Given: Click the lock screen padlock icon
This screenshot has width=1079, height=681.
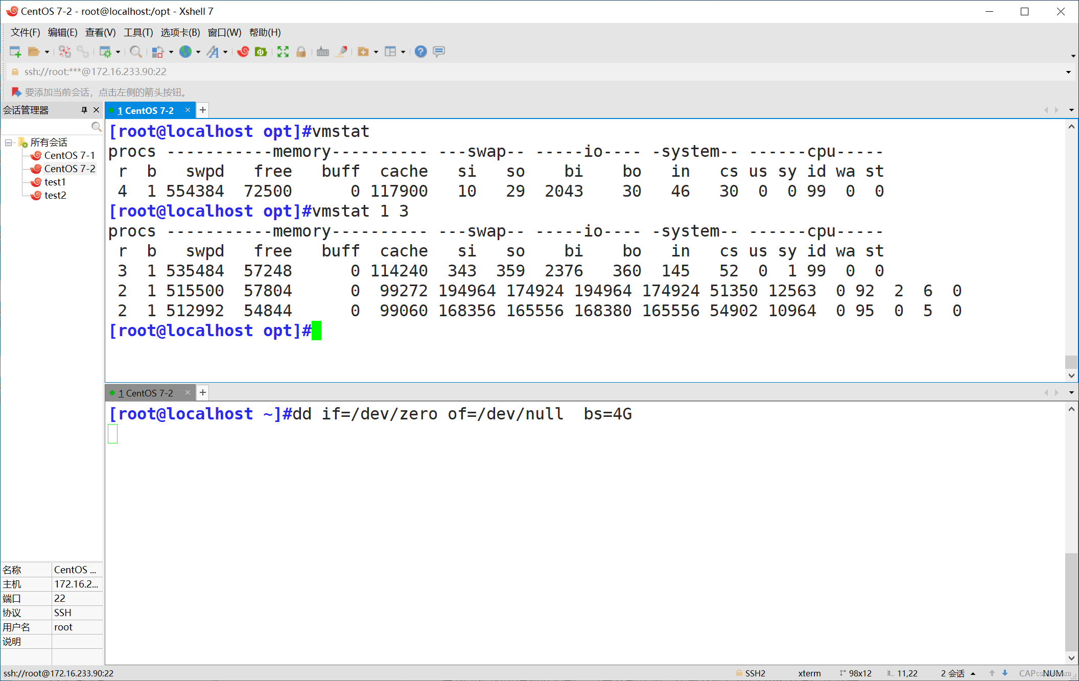Looking at the screenshot, I should point(301,52).
